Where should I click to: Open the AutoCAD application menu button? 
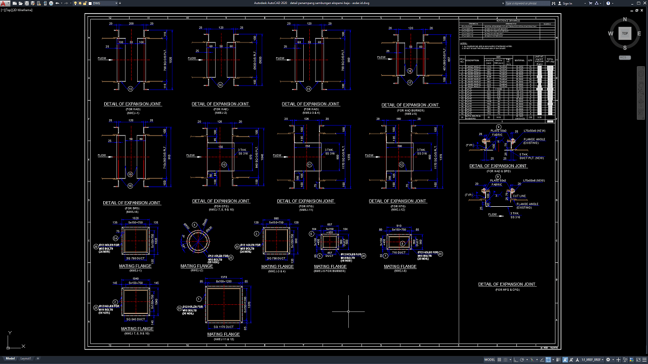pyautogui.click(x=4, y=4)
